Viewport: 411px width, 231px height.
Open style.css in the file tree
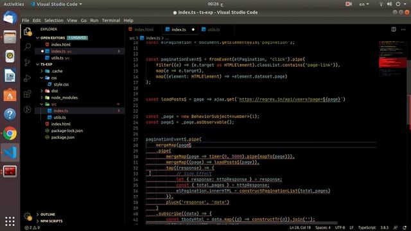61,84
